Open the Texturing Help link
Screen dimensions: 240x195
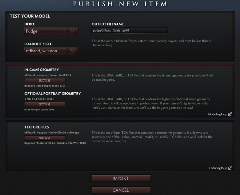(218, 168)
